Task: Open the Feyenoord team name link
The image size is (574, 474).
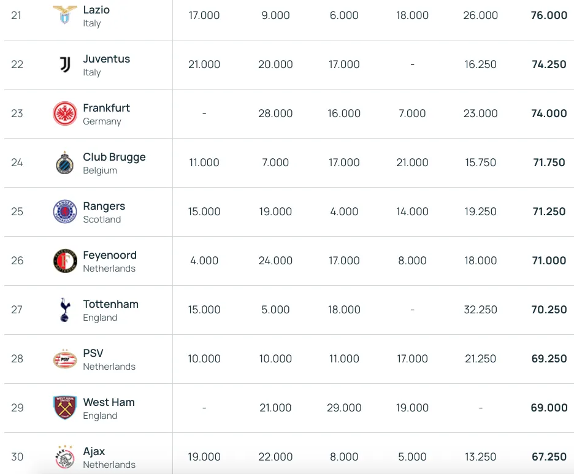Action: tap(110, 255)
